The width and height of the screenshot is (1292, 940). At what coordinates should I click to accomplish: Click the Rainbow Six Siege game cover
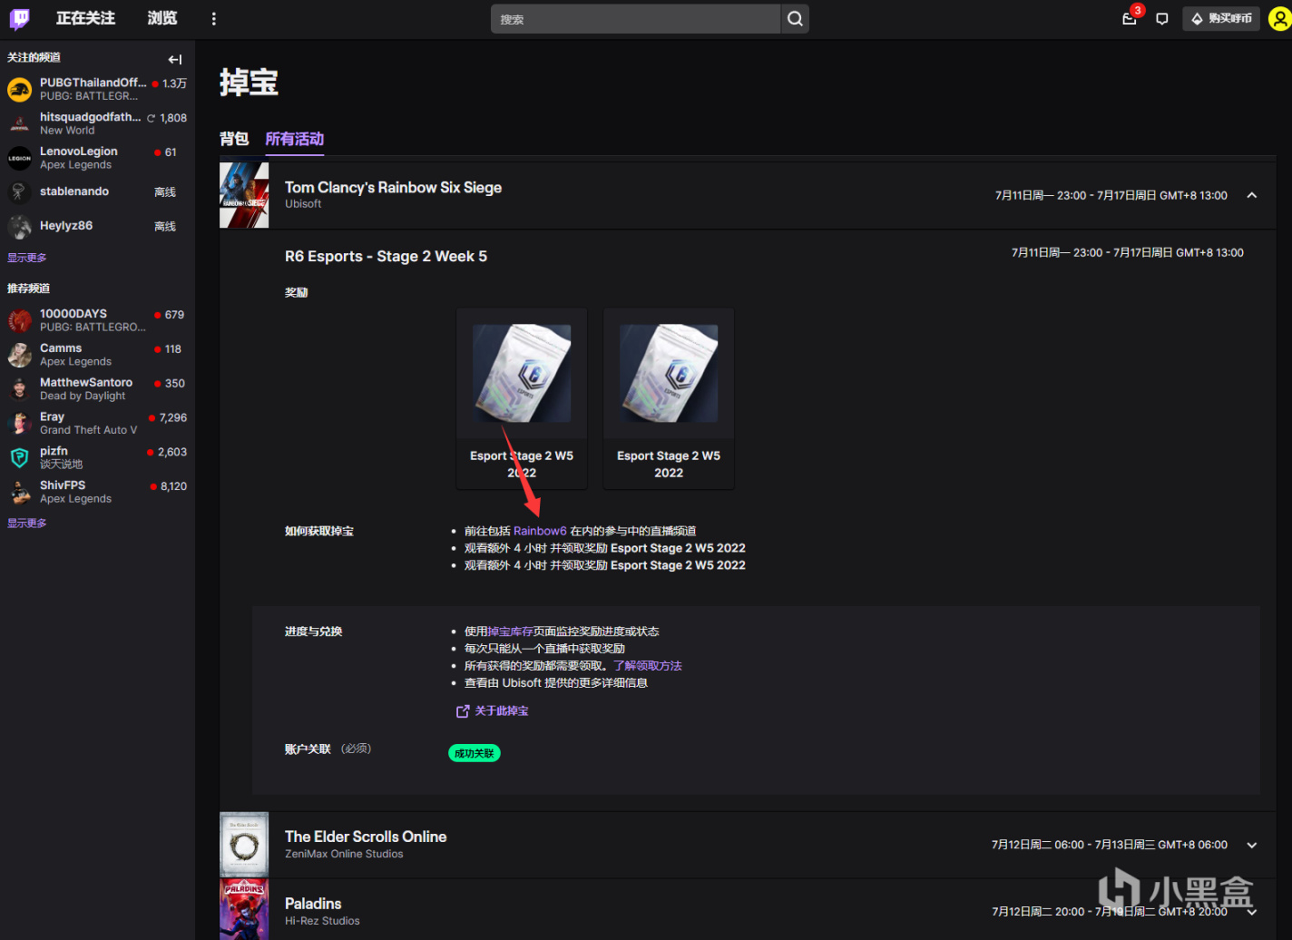point(244,195)
